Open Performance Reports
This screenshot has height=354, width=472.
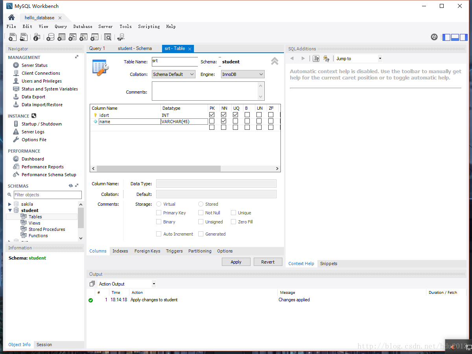42,167
